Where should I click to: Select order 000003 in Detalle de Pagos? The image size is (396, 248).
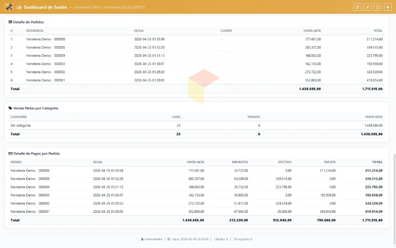pyautogui.click(x=196, y=195)
